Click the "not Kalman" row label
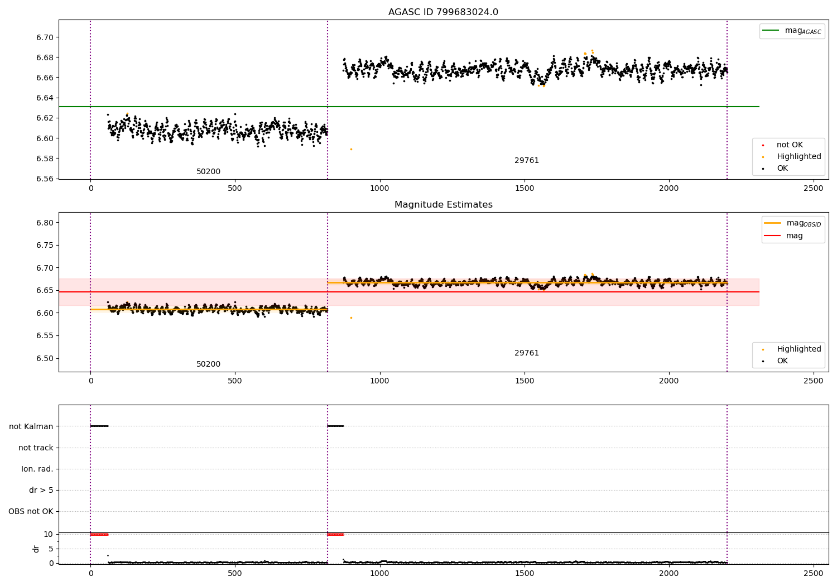837x586 pixels. pyautogui.click(x=31, y=426)
